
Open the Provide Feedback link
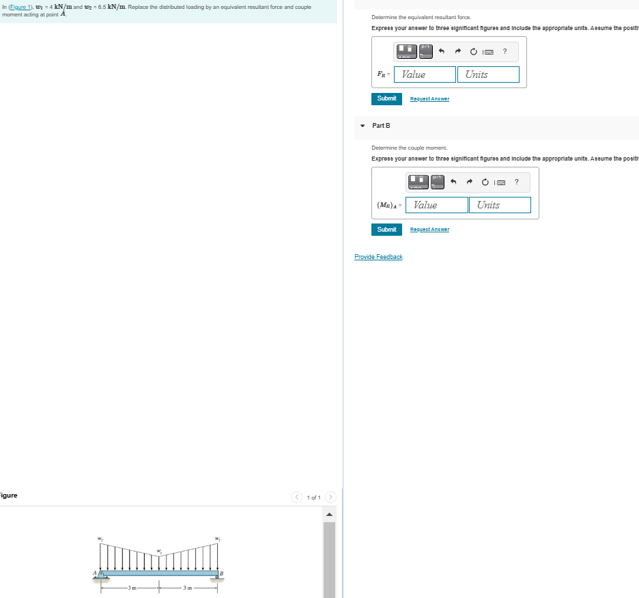tap(379, 256)
